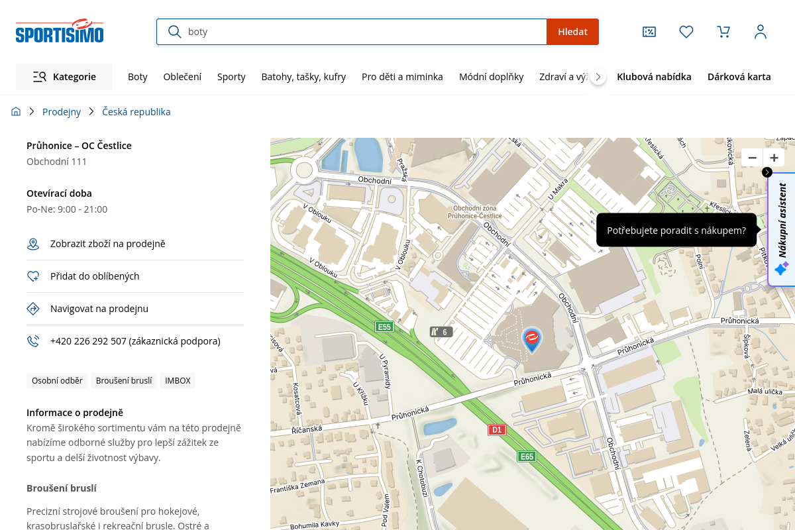Image resolution: width=795 pixels, height=530 pixels.
Task: Open the favorites heart icon in header
Action: tap(686, 32)
